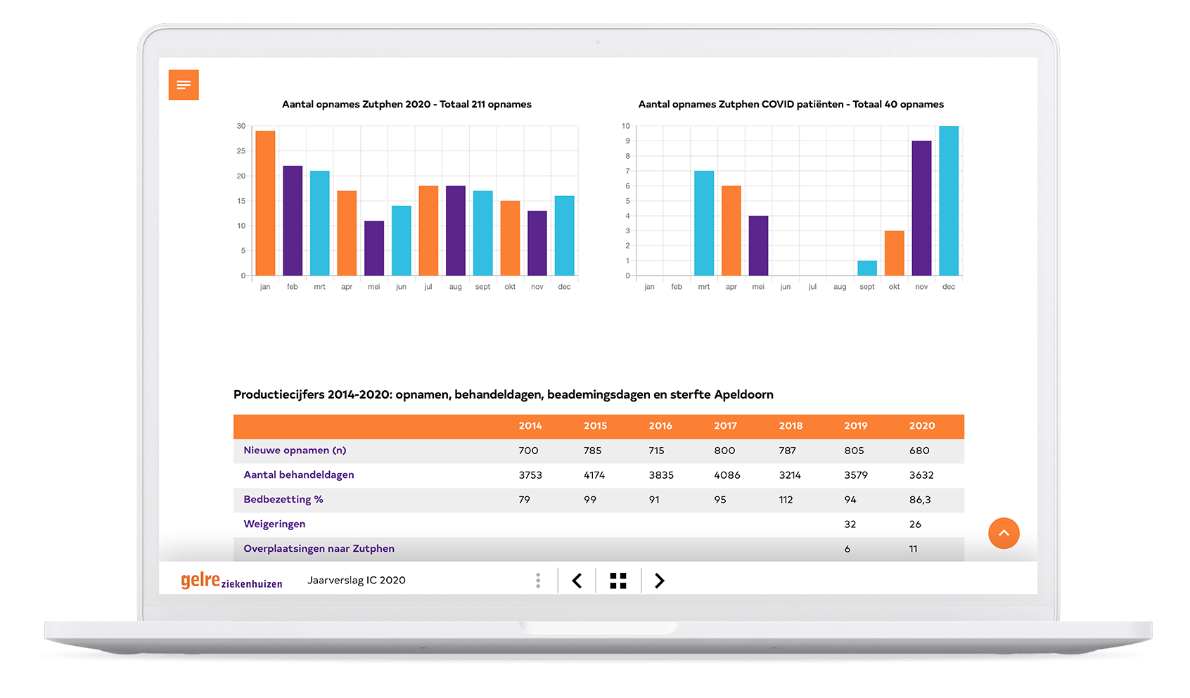This screenshot has width=1190, height=698.
Task: Select the Bedbezetting % row label
Action: (x=283, y=500)
